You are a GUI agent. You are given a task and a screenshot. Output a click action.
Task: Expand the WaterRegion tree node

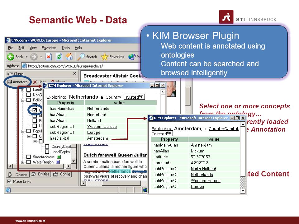(x=23, y=162)
